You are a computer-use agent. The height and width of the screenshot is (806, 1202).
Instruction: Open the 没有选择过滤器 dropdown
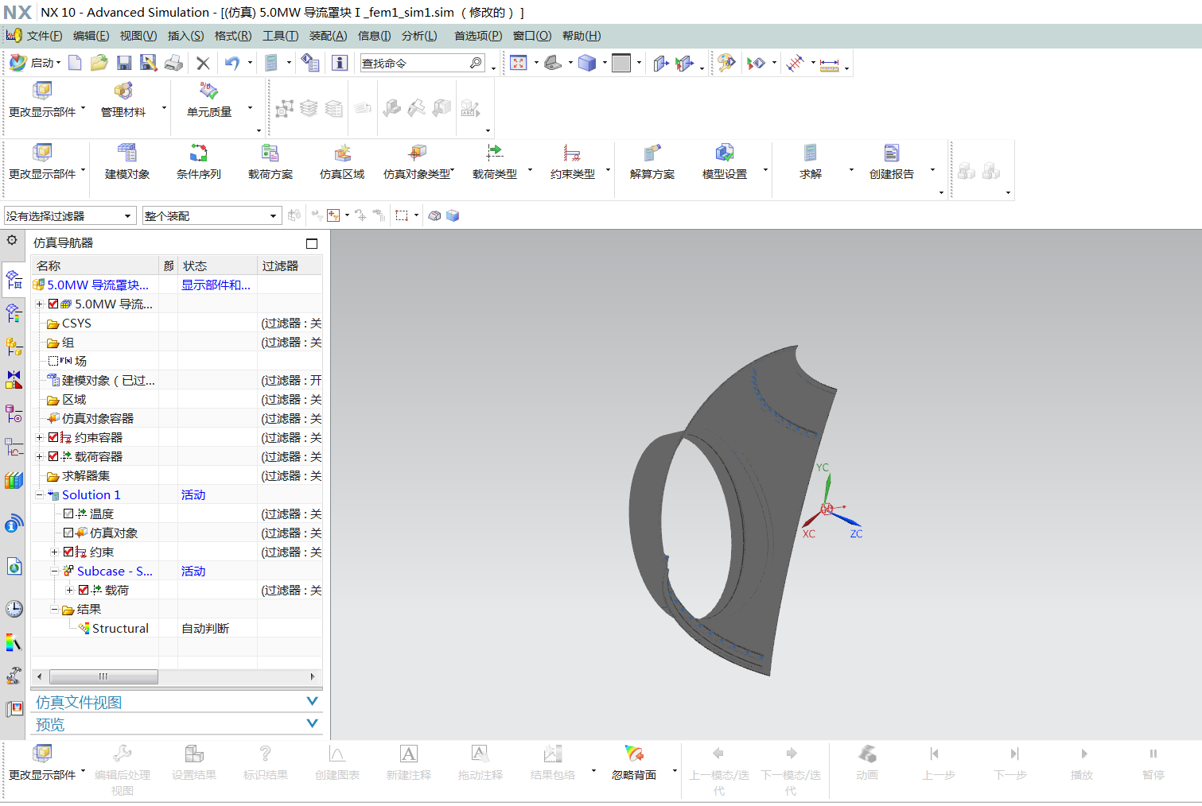69,215
